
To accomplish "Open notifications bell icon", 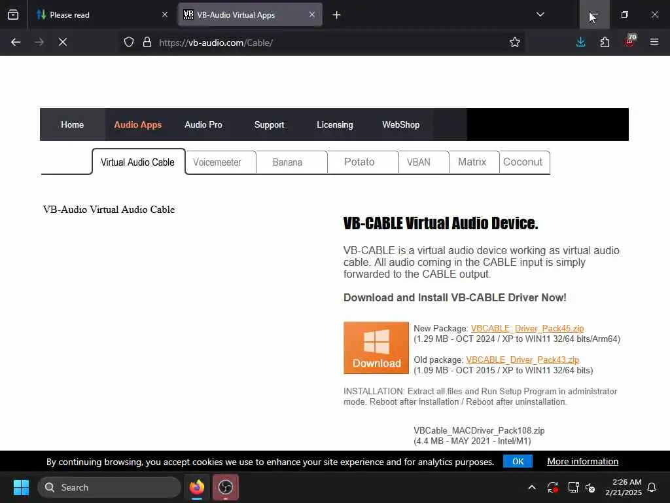I will [x=652, y=487].
